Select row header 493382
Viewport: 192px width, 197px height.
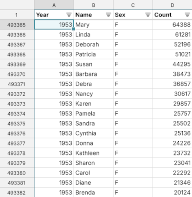[17, 192]
